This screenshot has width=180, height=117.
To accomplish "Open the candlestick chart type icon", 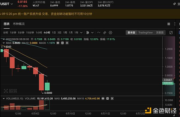I will click(88, 33).
